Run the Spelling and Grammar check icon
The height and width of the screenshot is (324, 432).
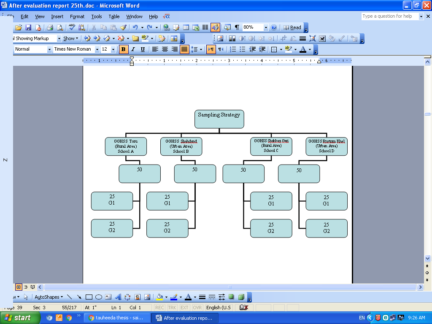tap(72, 27)
